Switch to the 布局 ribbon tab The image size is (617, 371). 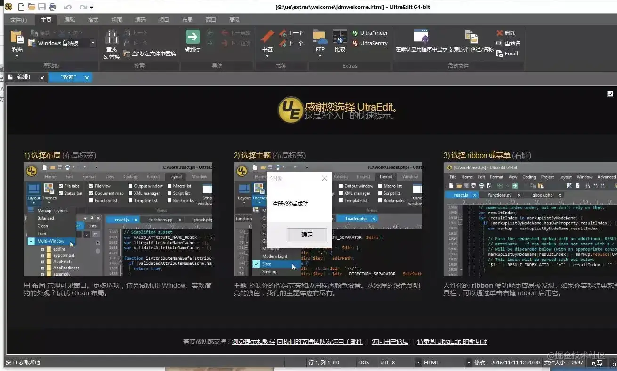click(x=187, y=20)
